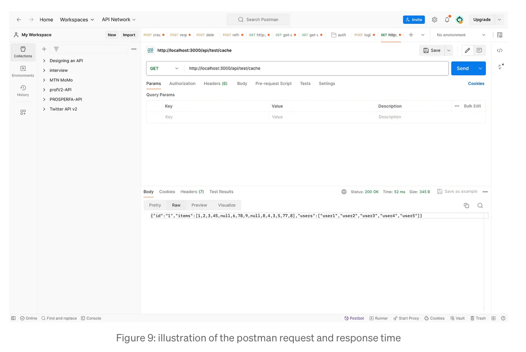Expand the profV2-API collection

(x=44, y=90)
